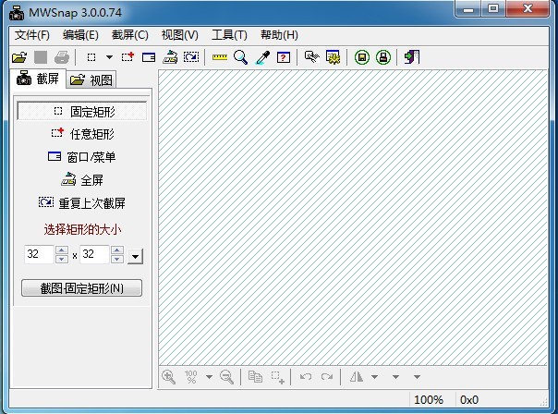Select the ruler tool in toolbar

coord(219,57)
